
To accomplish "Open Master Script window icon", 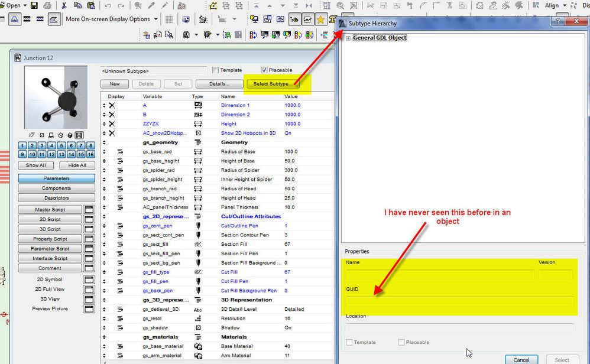I will [x=89, y=210].
